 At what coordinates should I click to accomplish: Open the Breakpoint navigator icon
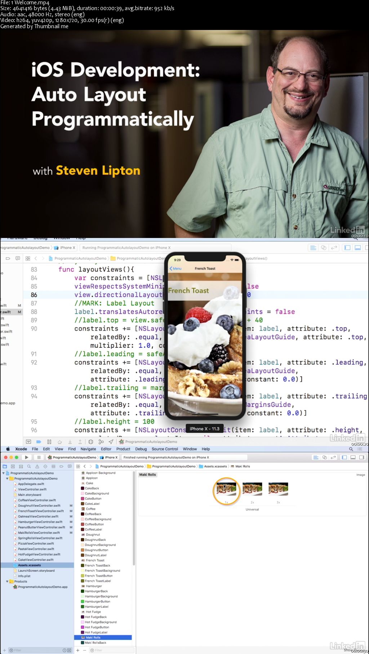click(x=61, y=466)
